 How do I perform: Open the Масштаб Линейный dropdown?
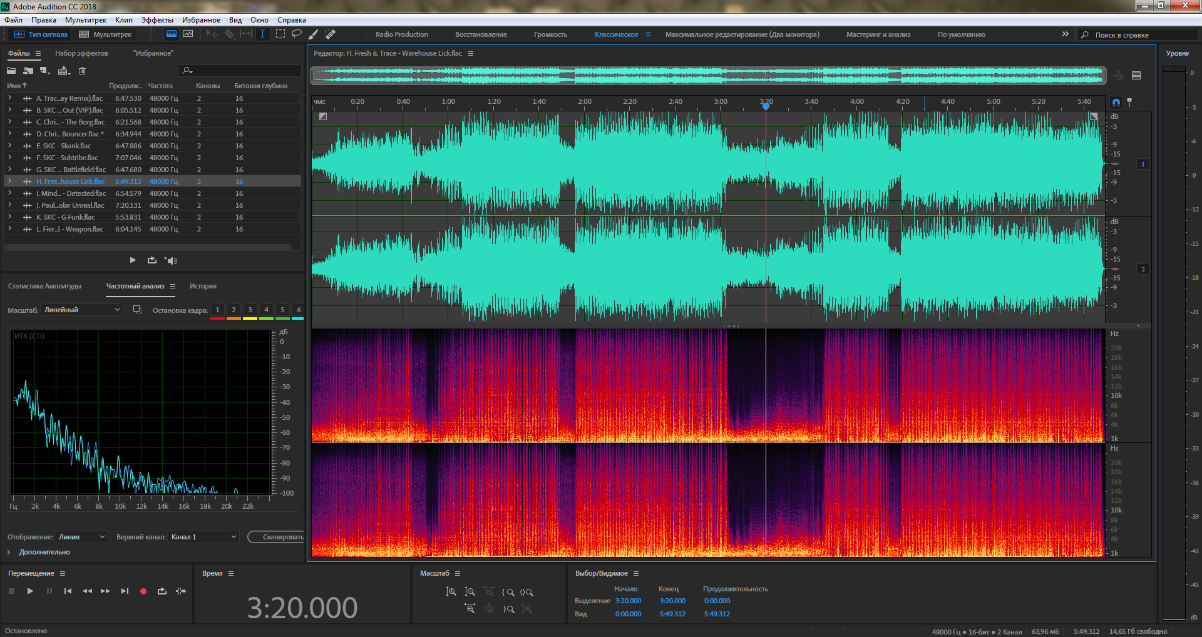[81, 310]
